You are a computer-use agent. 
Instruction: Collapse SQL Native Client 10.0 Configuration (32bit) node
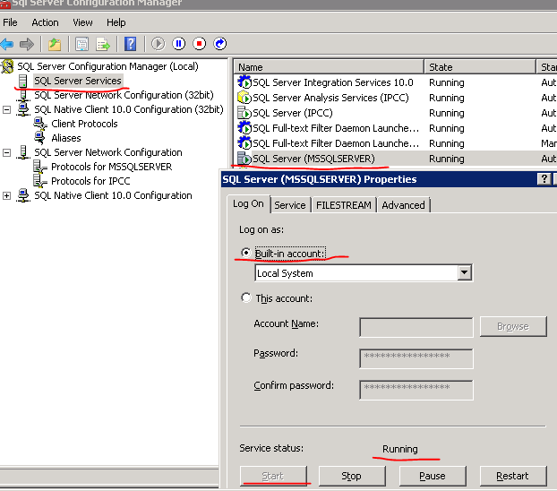7,110
